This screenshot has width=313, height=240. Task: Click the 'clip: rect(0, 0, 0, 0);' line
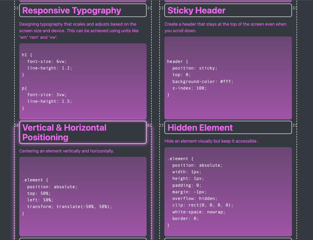[x=203, y=205]
